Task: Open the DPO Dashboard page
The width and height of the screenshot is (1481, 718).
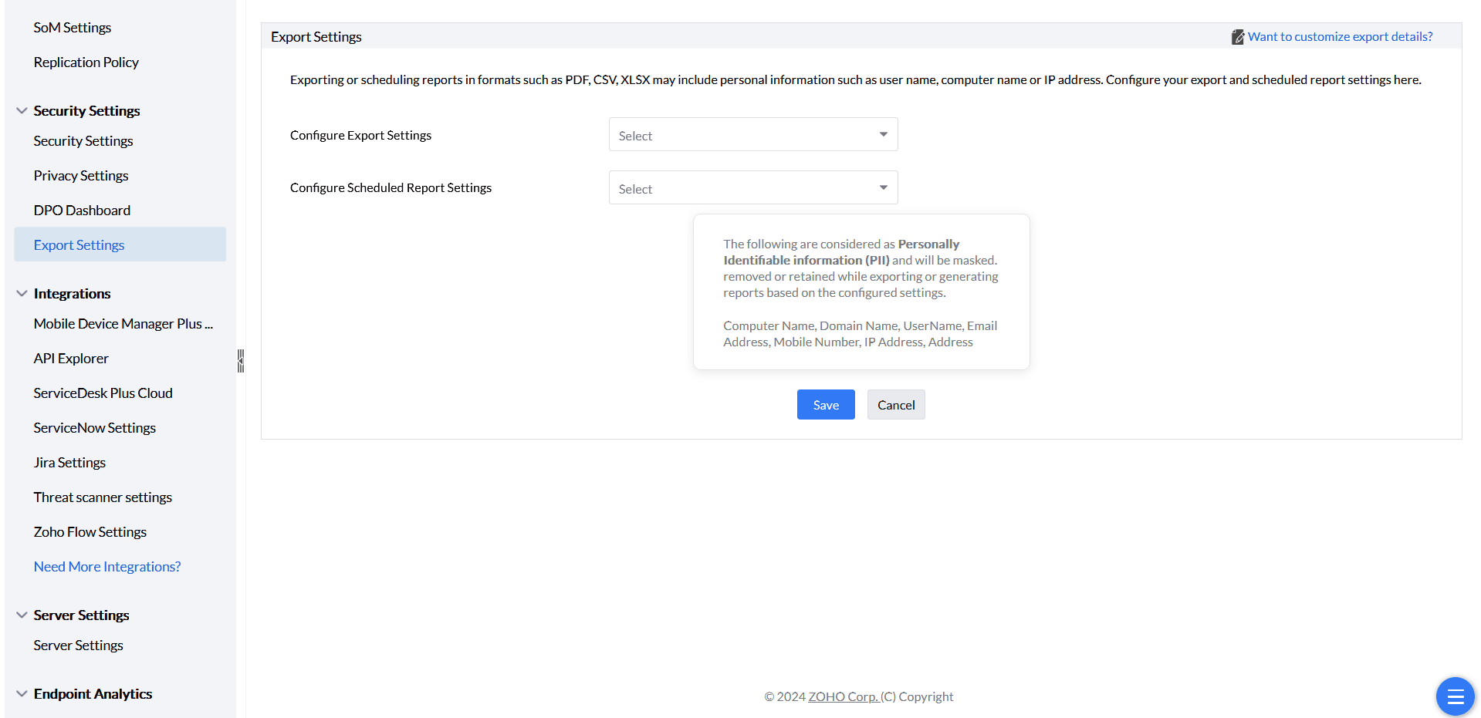Action: coord(82,211)
